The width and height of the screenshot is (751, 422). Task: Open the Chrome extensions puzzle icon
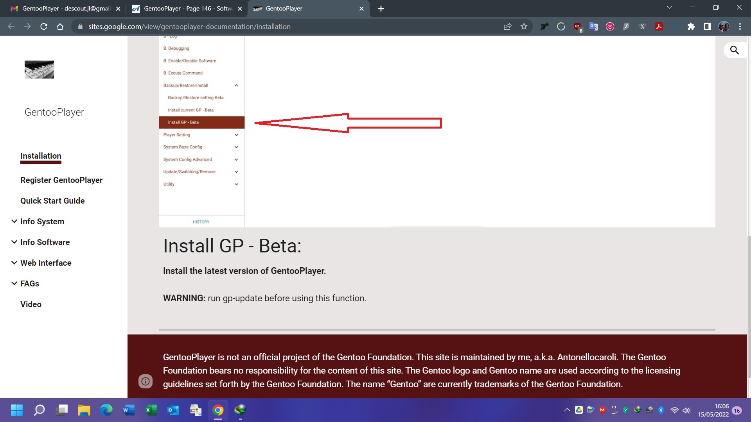[691, 27]
